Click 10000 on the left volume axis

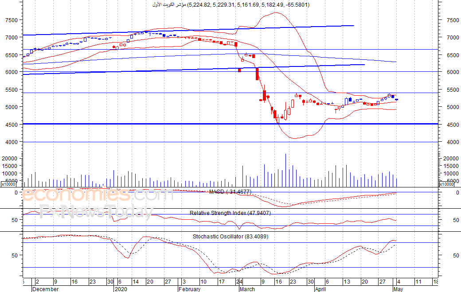(10, 174)
